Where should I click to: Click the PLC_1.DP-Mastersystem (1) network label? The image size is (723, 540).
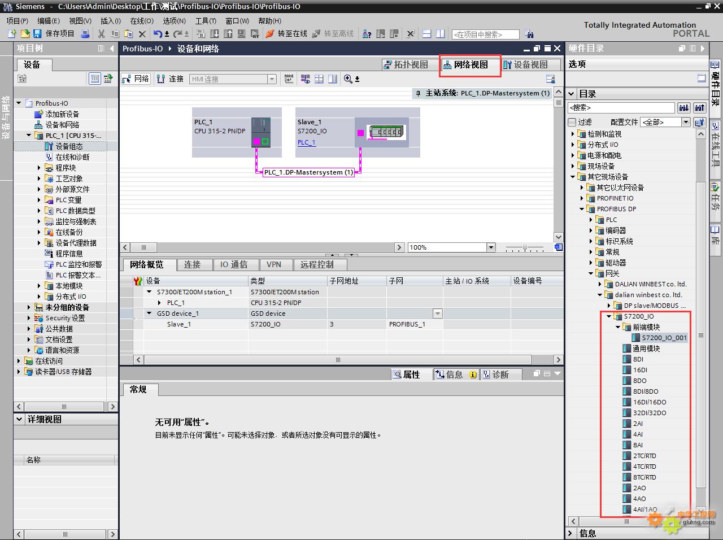point(308,172)
